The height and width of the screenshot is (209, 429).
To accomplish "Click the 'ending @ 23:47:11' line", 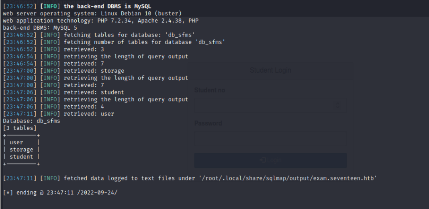I will click(x=60, y=193).
